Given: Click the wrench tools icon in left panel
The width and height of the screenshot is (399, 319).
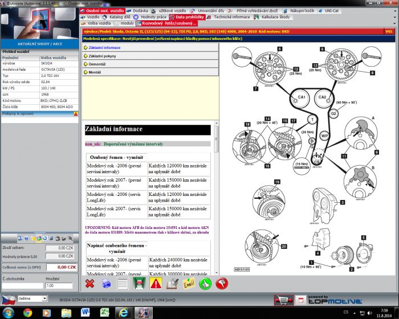Looking at the screenshot, I should click(70, 239).
